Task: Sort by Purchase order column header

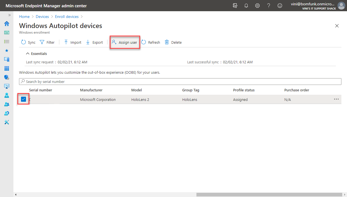Action: click(x=297, y=90)
